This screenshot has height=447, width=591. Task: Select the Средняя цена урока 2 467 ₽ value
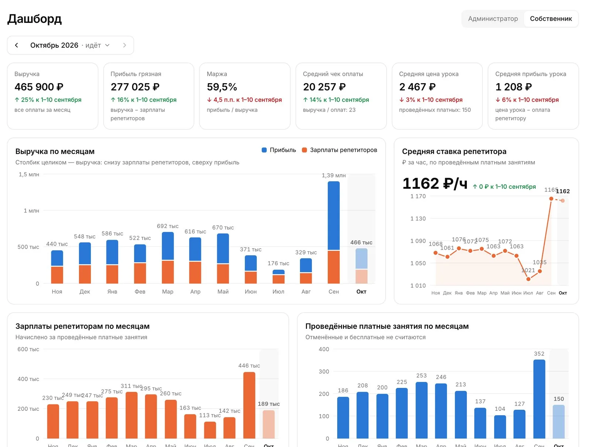(417, 87)
